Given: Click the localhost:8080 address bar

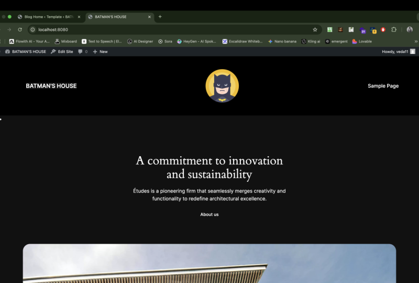Looking at the screenshot, I should (x=174, y=30).
